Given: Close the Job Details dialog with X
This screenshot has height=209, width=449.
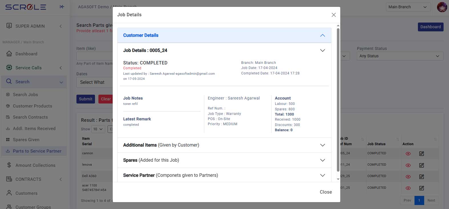Looking at the screenshot, I should 333,15.
